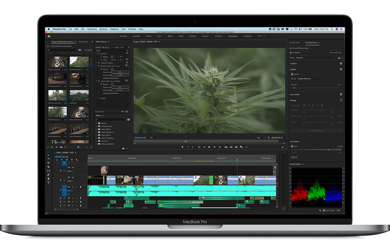Toggle the Loudness checkbox
390x252 pixels.
coord(341,64)
